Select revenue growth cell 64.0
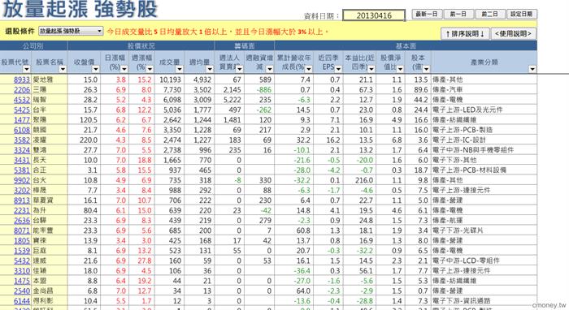 click(294, 291)
